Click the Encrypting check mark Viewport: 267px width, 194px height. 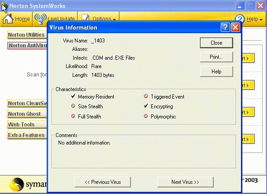click(x=146, y=107)
